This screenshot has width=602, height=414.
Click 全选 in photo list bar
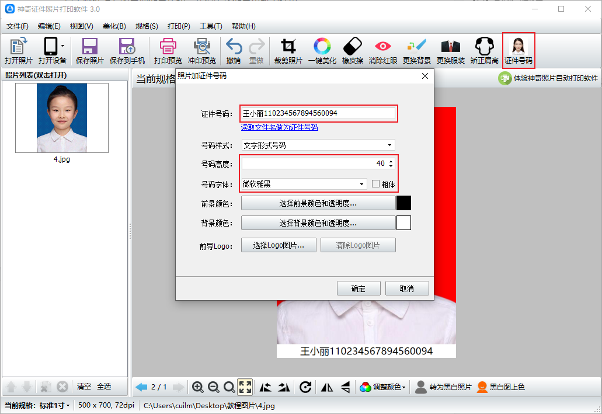coord(104,387)
